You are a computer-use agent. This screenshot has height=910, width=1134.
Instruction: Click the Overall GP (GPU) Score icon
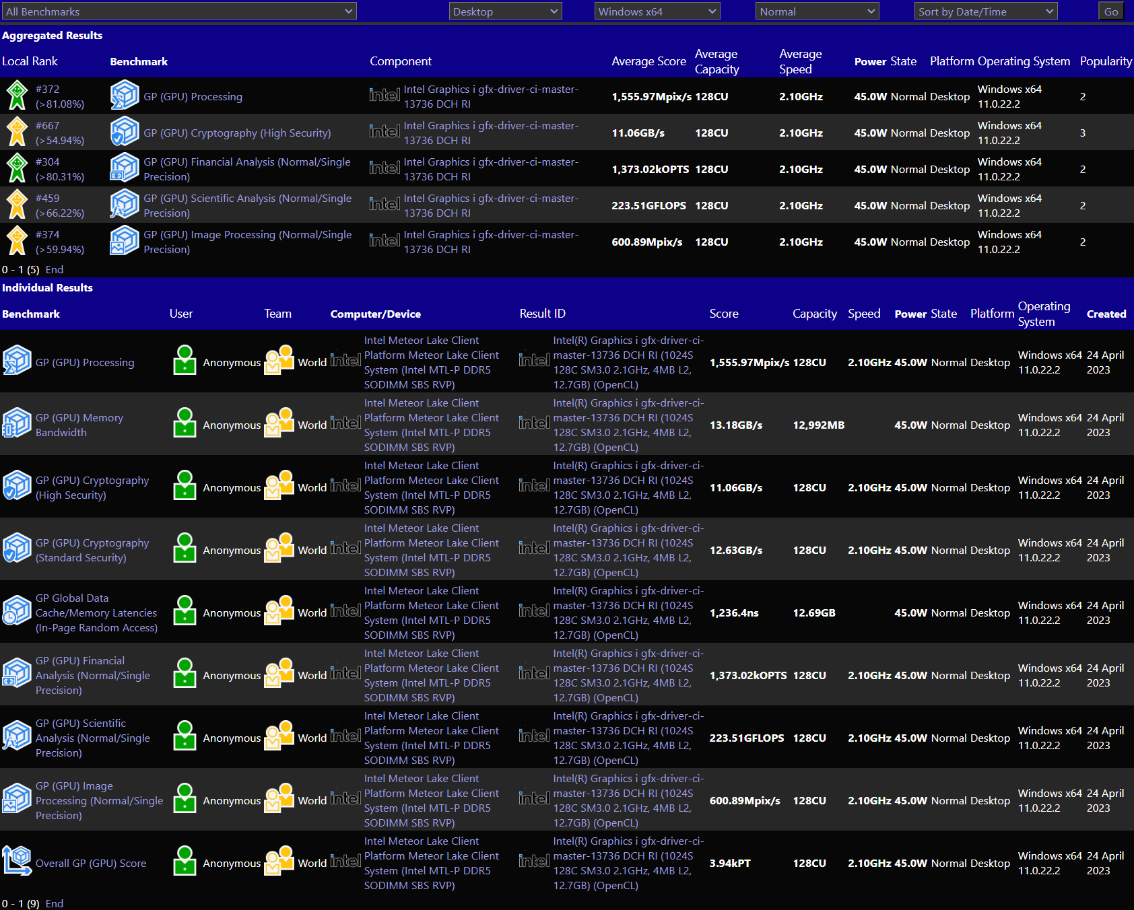click(17, 862)
